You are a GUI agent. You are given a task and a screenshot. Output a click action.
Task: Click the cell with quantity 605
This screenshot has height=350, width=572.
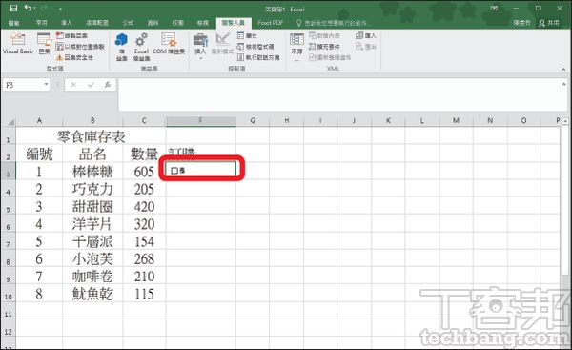[144, 172]
